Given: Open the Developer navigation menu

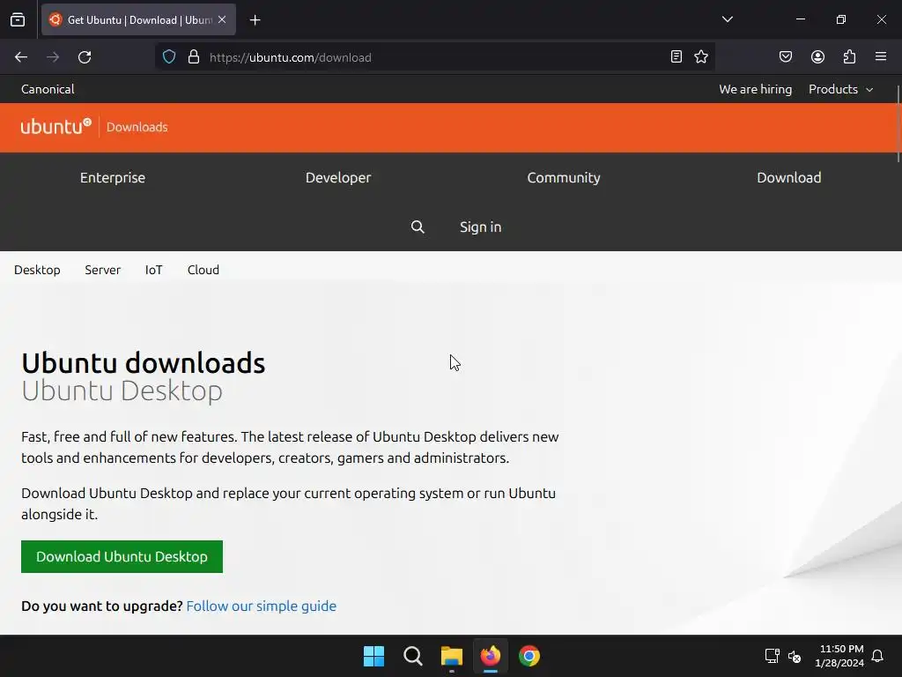Looking at the screenshot, I should click(x=338, y=177).
